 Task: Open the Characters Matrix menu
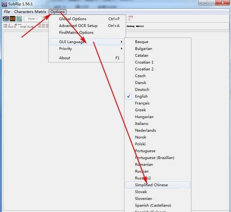(x=30, y=12)
